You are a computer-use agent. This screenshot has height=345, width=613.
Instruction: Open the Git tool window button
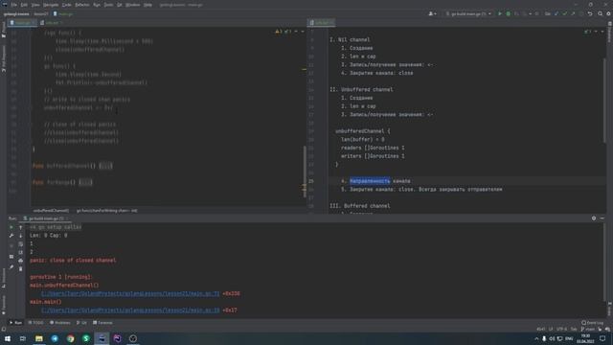(81, 323)
